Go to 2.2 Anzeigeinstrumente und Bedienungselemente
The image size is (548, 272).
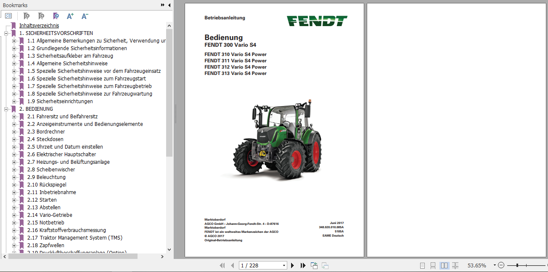tap(85, 124)
